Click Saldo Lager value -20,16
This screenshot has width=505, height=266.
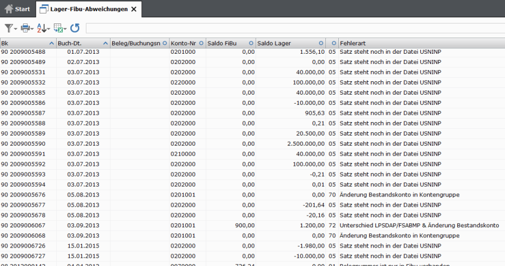[315, 215]
